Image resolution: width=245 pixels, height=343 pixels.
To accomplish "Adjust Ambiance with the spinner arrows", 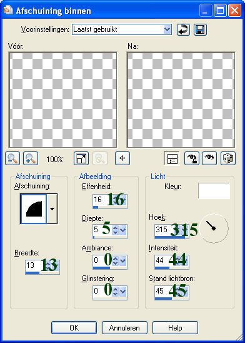I will 115,261.
